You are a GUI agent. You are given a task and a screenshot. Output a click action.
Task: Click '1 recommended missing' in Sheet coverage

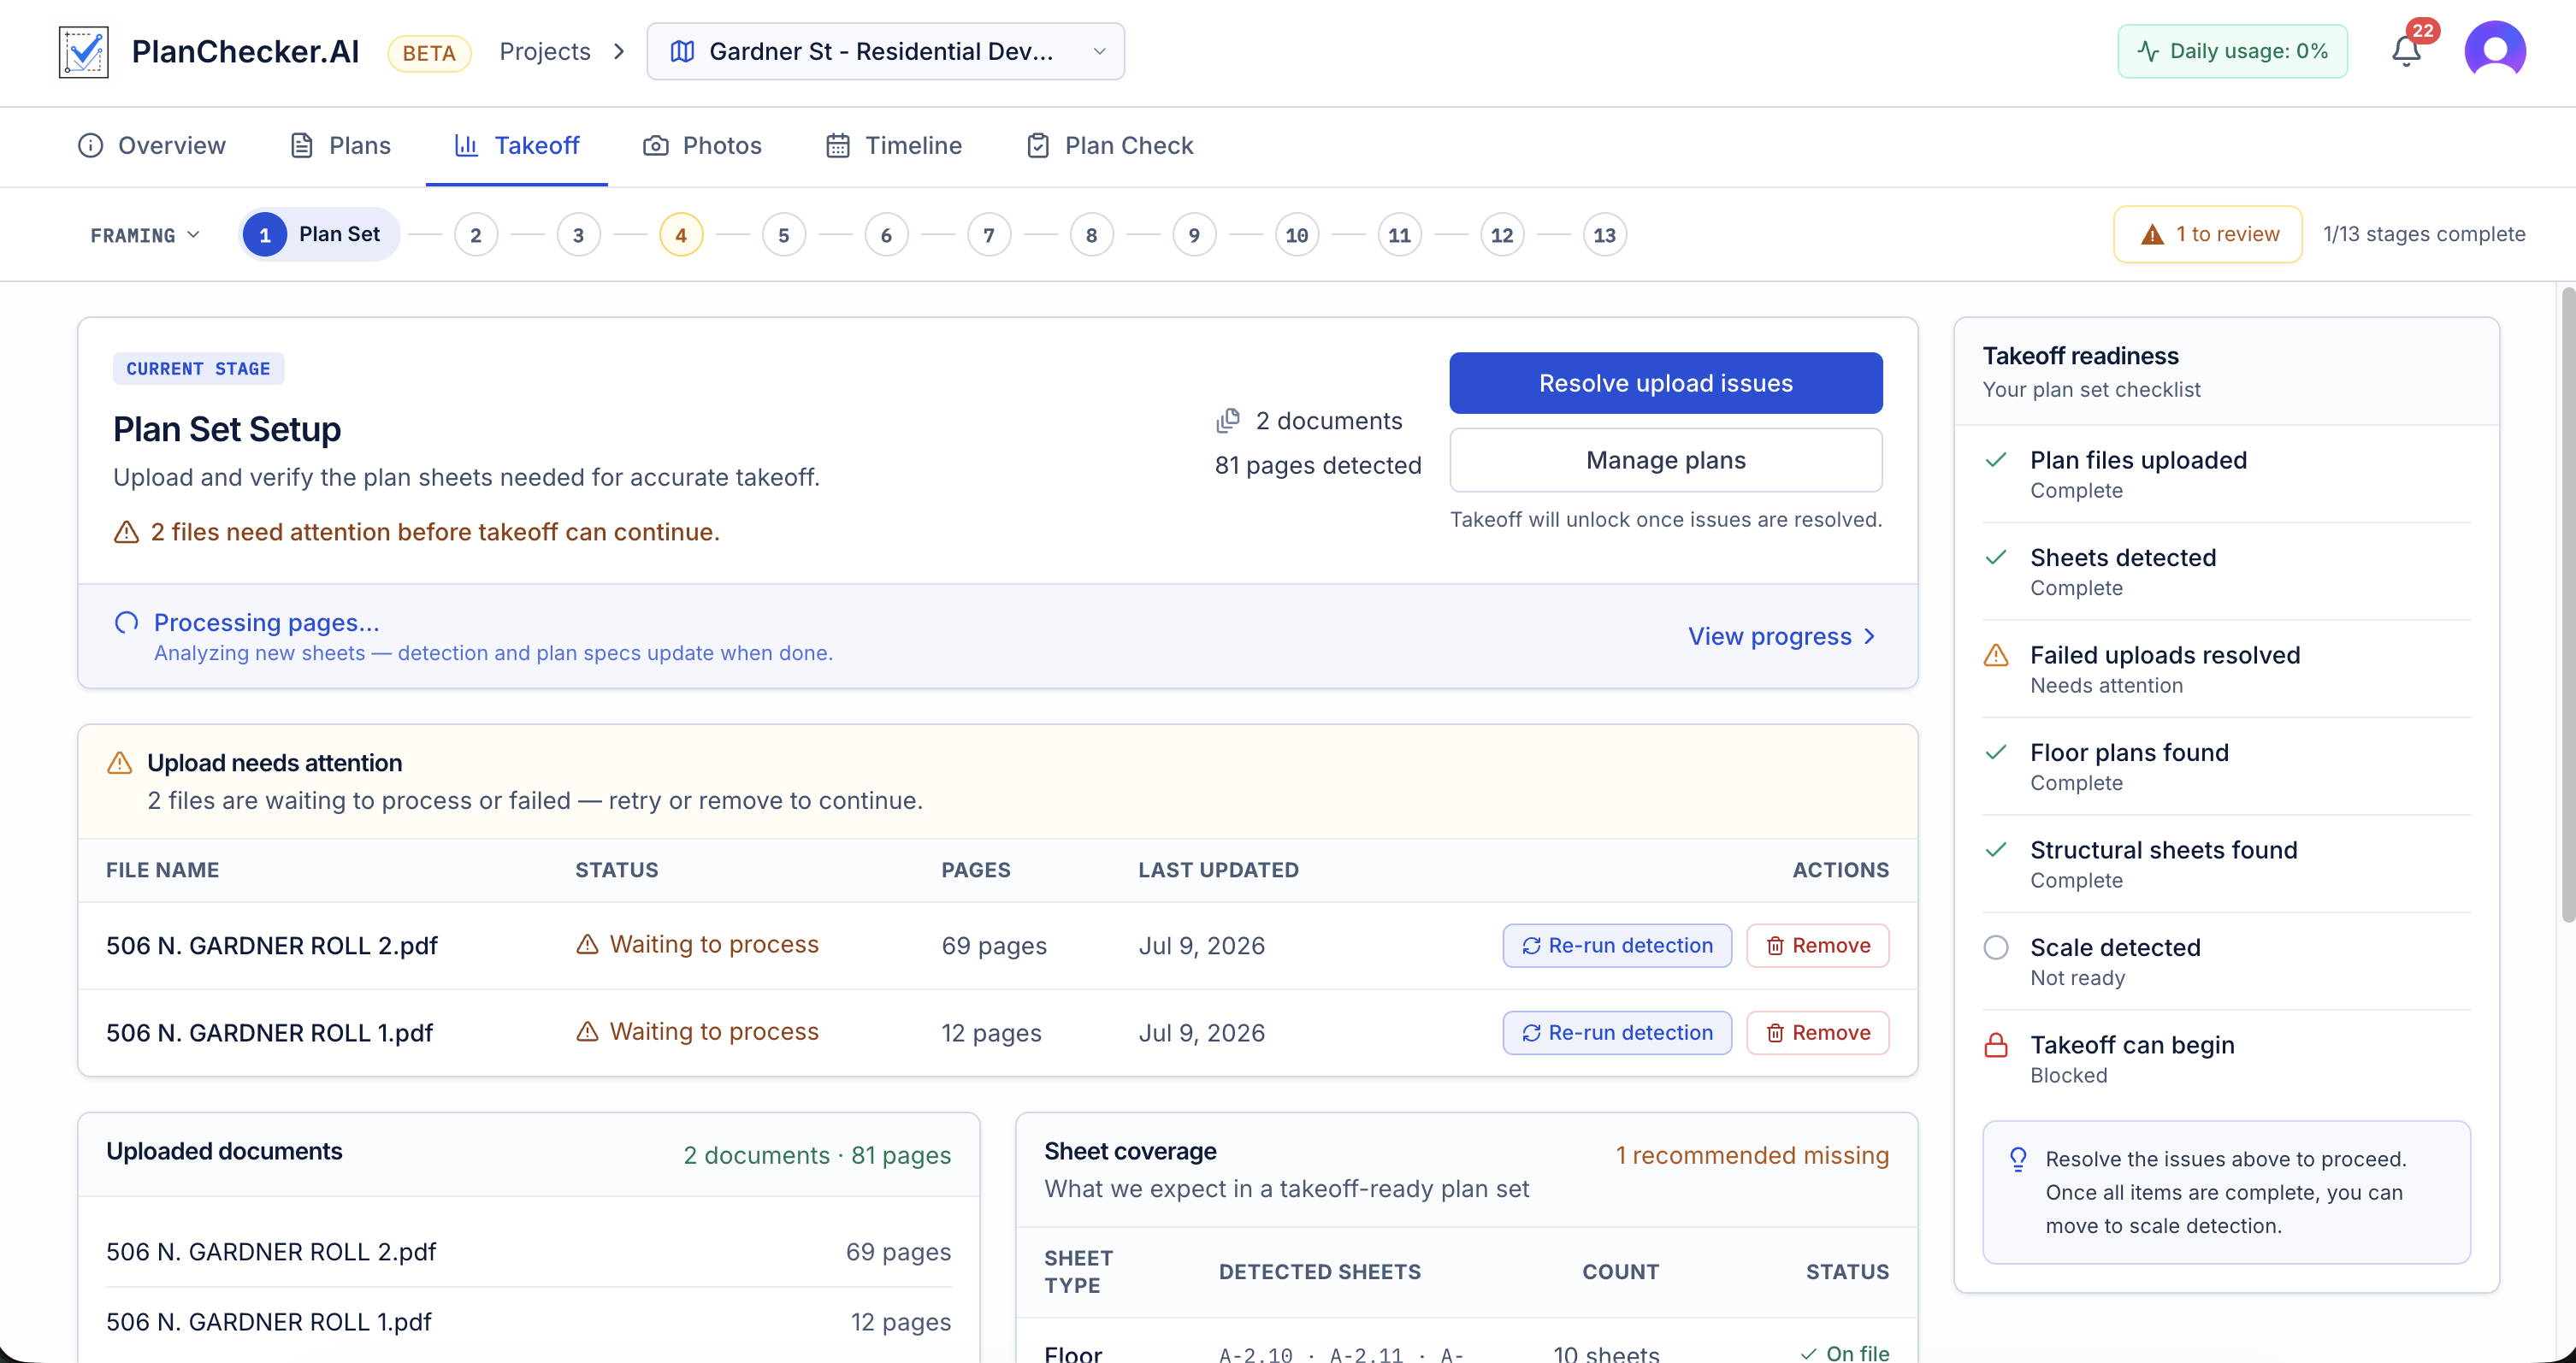1752,1156
